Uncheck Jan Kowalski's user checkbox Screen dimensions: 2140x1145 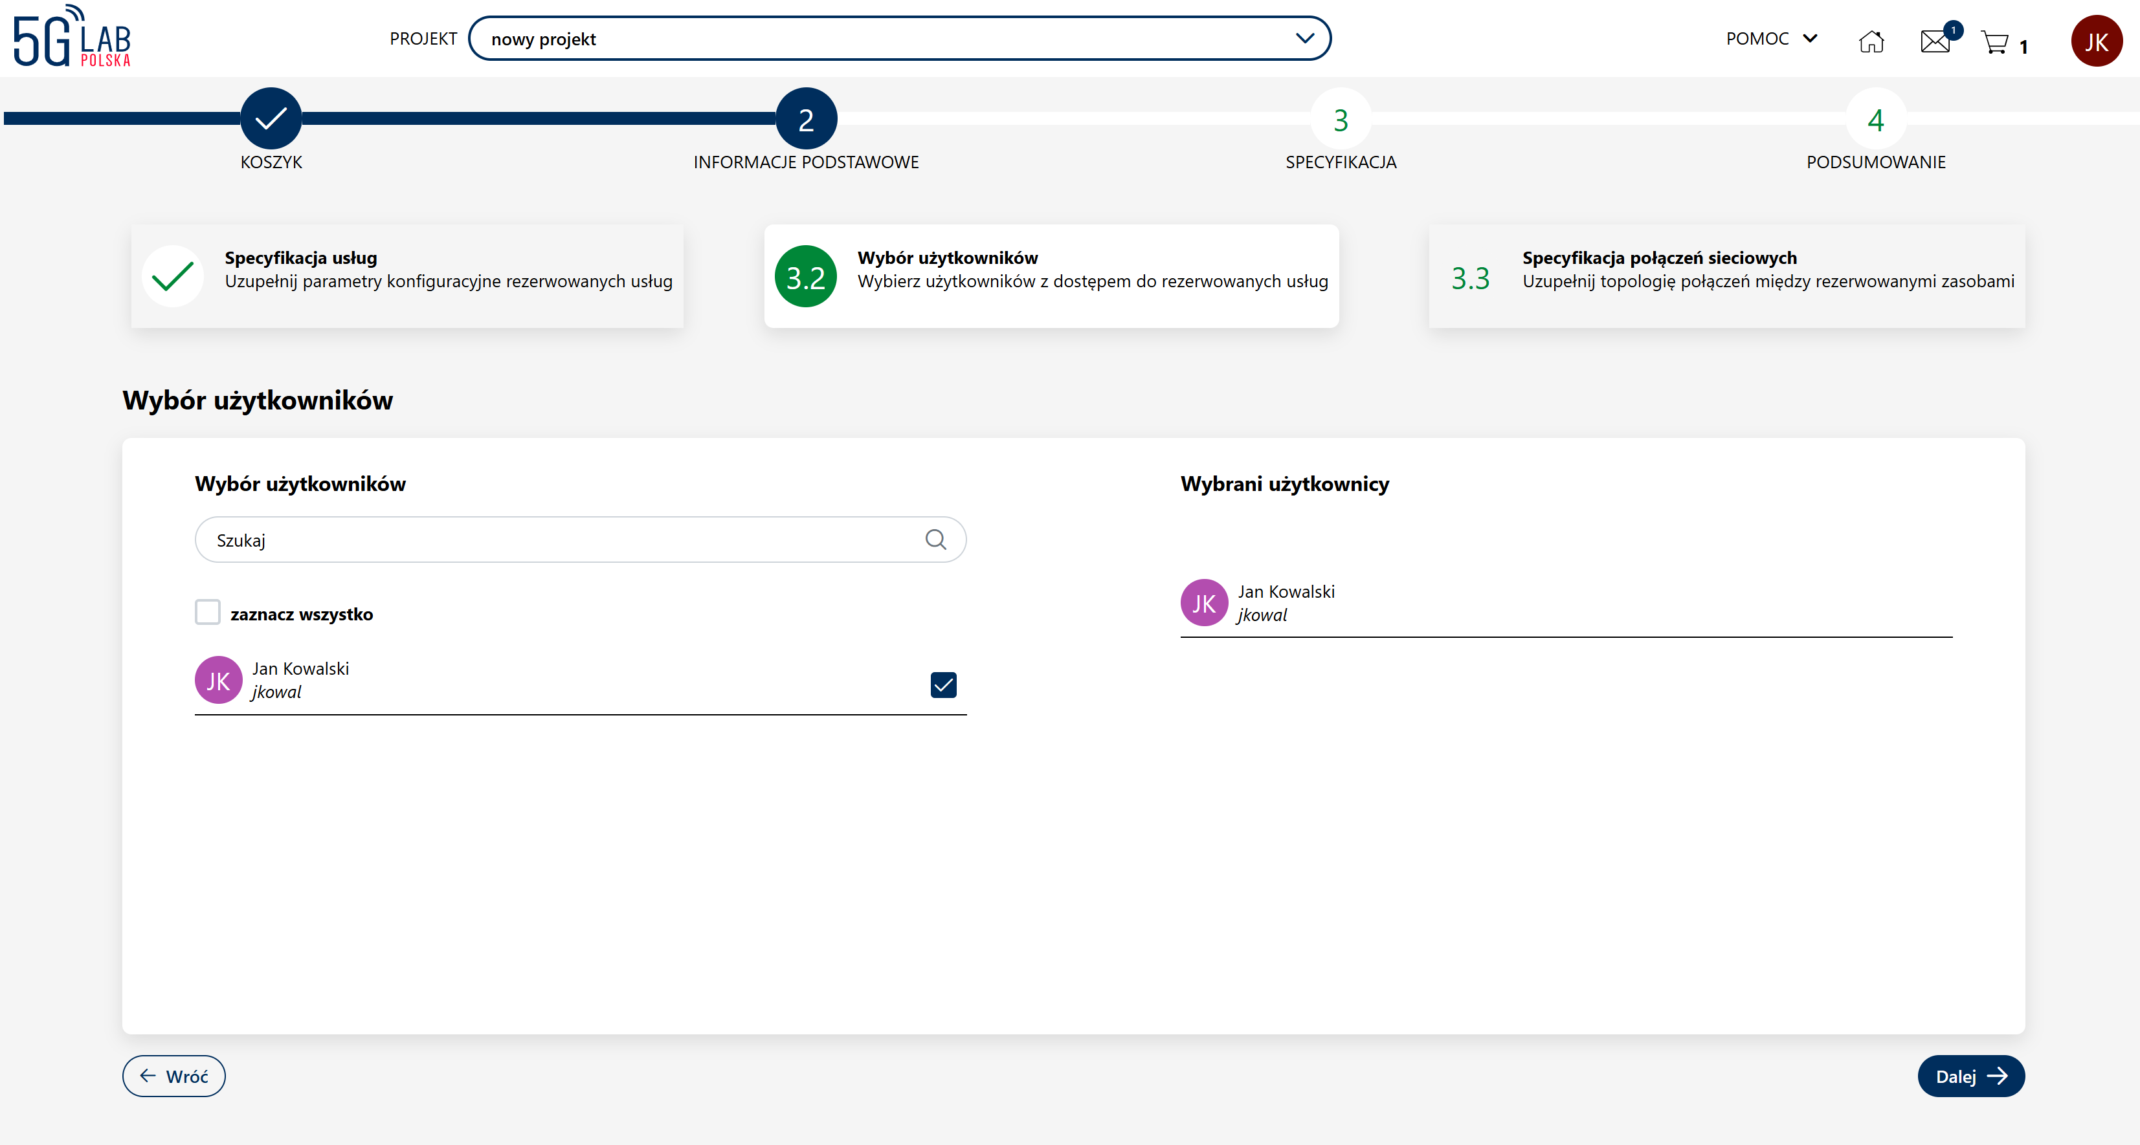pyautogui.click(x=943, y=685)
